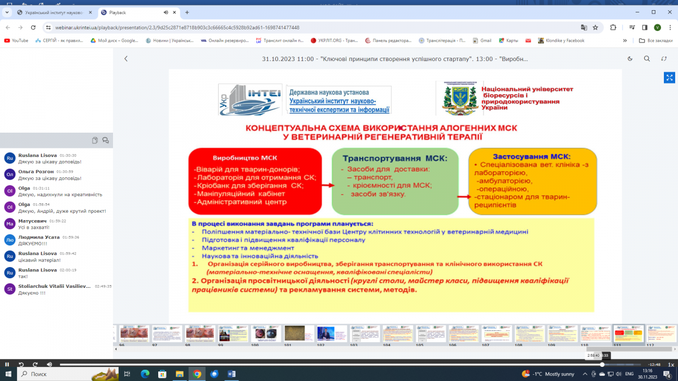Expand the hidden bookmarks chevron
678x381 pixels.
coord(625,41)
